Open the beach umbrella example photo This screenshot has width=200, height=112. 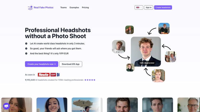point(87,105)
